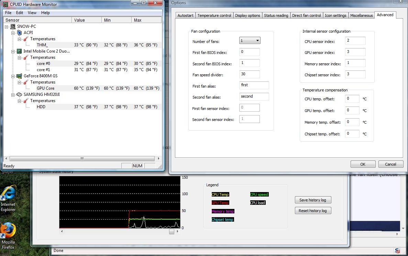
Task: Switch to the Direct fan control tab
Action: (x=307, y=15)
